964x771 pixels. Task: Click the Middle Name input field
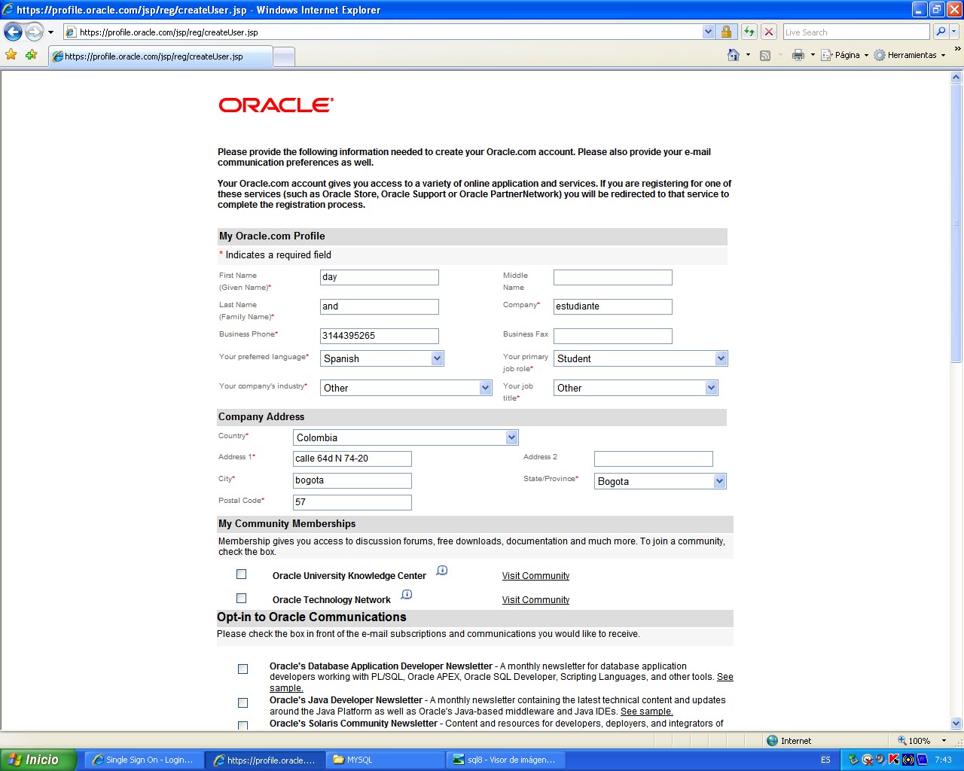coord(613,277)
